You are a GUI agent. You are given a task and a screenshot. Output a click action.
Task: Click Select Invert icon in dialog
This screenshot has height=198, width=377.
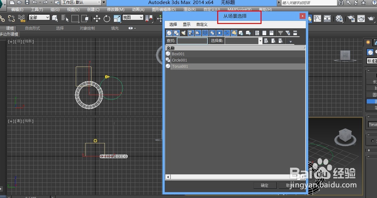[x=271, y=33]
